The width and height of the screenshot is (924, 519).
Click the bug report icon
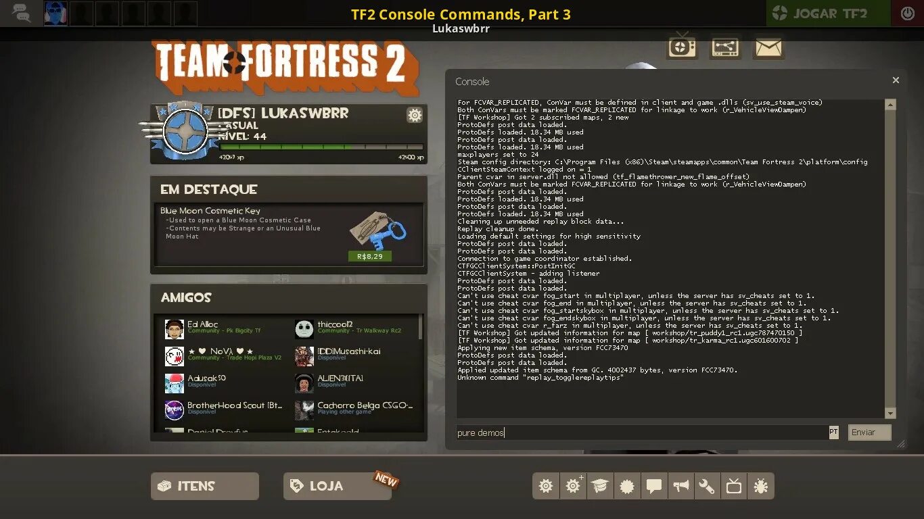point(760,486)
